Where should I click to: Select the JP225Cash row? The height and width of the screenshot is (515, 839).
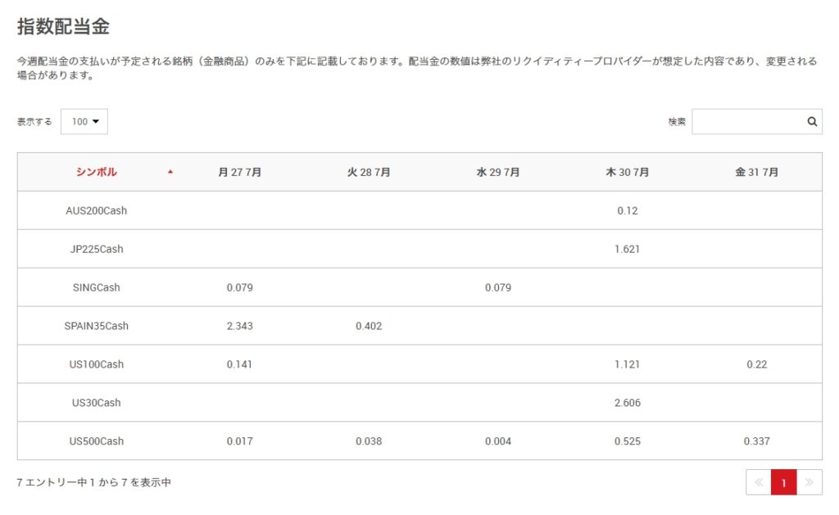tap(97, 249)
